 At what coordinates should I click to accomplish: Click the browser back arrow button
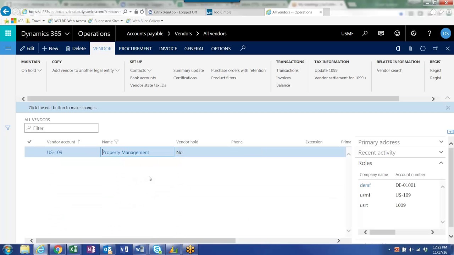click(6, 12)
